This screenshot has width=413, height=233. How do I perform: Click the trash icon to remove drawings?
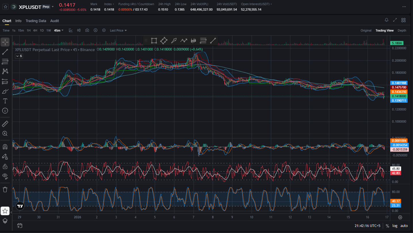click(x=5, y=189)
